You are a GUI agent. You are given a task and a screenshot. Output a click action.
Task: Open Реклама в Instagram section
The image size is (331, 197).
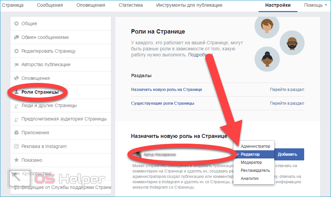tap(61, 146)
